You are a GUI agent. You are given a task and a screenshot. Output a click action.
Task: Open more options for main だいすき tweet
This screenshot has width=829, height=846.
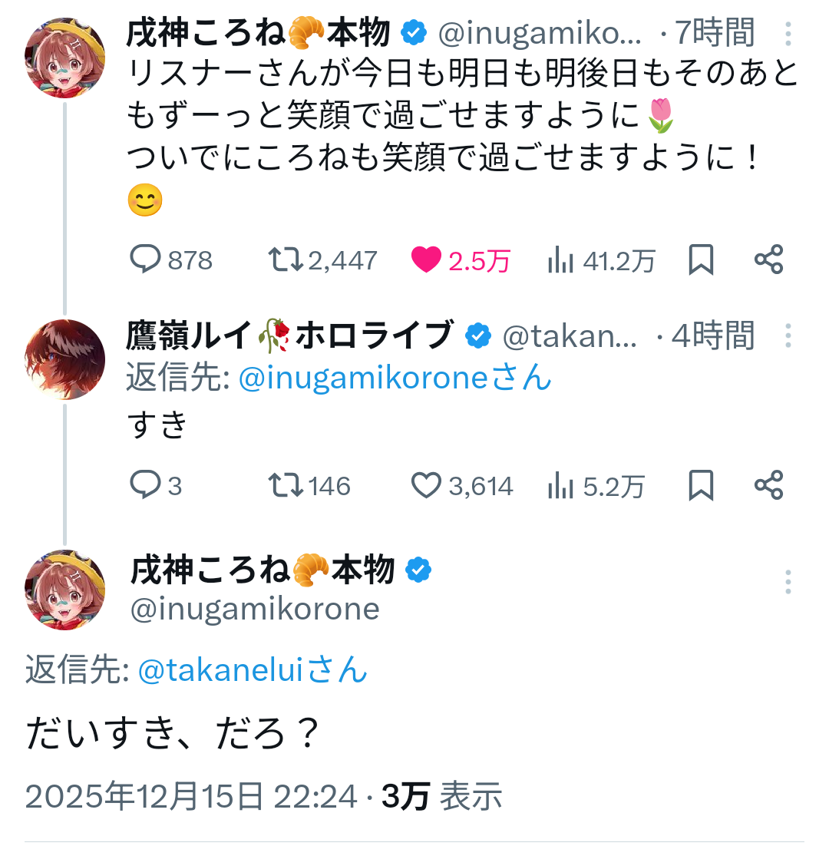coord(788,581)
